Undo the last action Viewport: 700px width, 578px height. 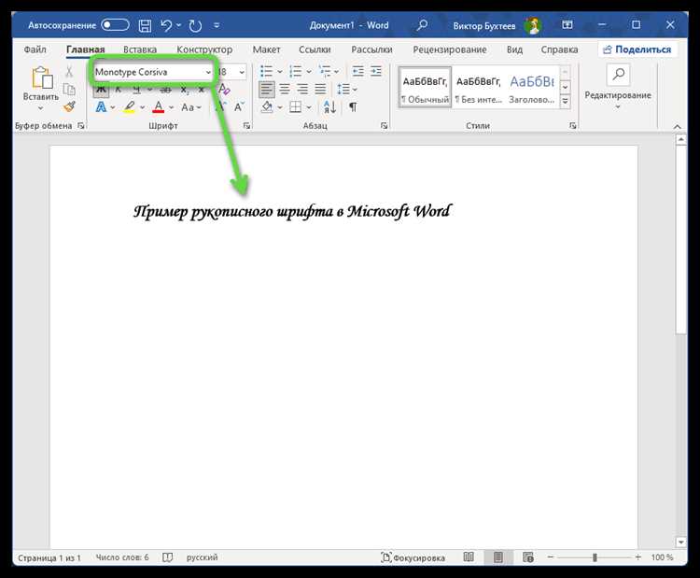(x=166, y=25)
